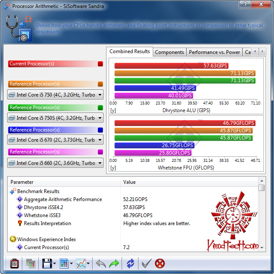Image resolution: width=274 pixels, height=274 pixels.
Task: Switch to the Combined Results tab
Action: tap(130, 51)
